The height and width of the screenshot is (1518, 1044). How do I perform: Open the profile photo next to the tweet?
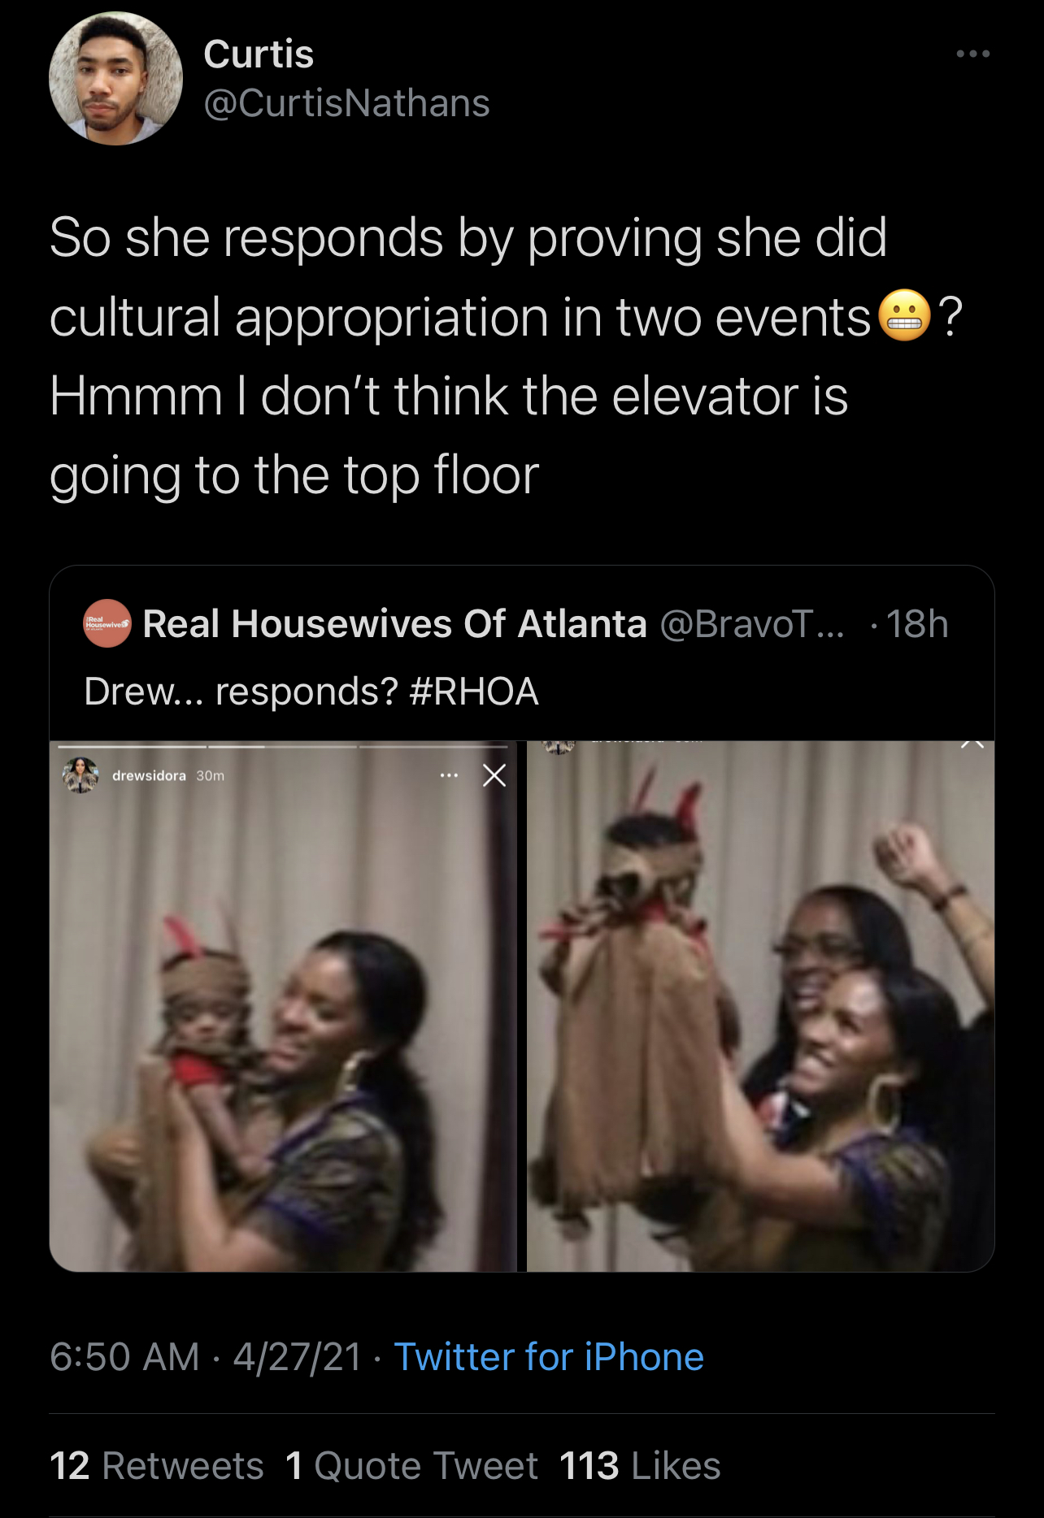point(115,79)
